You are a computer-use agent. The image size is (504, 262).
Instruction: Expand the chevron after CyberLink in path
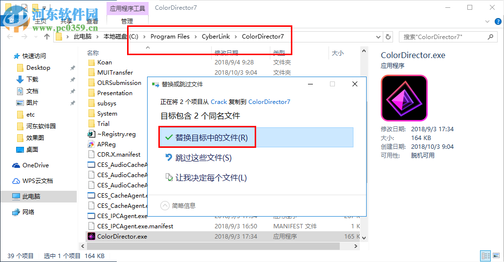pyautogui.click(x=236, y=37)
